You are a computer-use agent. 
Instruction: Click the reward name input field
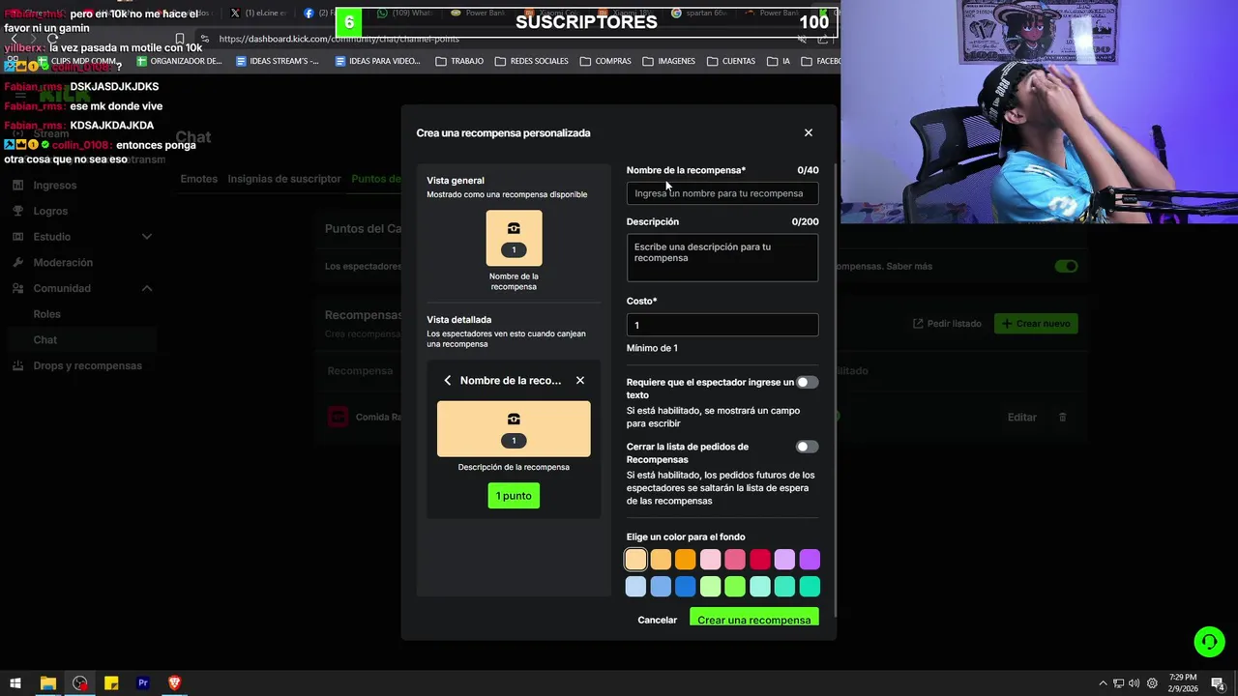722,193
